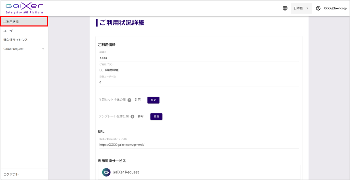Click the ご利用プラン field with DE（専用環境）
This screenshot has width=350, height=180.
198,70
